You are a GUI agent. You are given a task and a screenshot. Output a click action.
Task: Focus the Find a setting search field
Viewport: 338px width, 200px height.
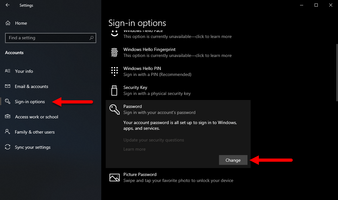(x=51, y=38)
